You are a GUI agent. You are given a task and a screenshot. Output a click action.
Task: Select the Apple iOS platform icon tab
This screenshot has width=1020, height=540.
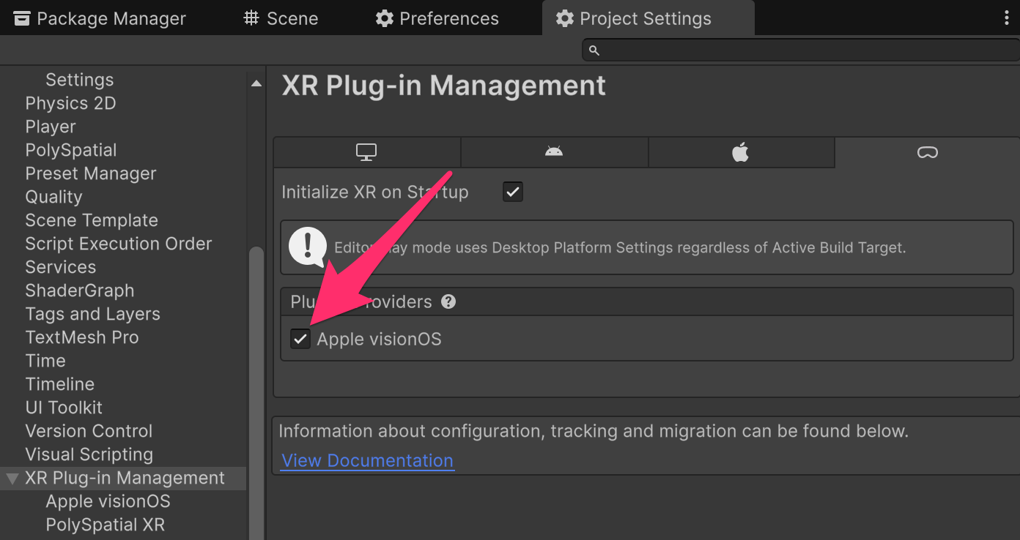click(x=741, y=152)
